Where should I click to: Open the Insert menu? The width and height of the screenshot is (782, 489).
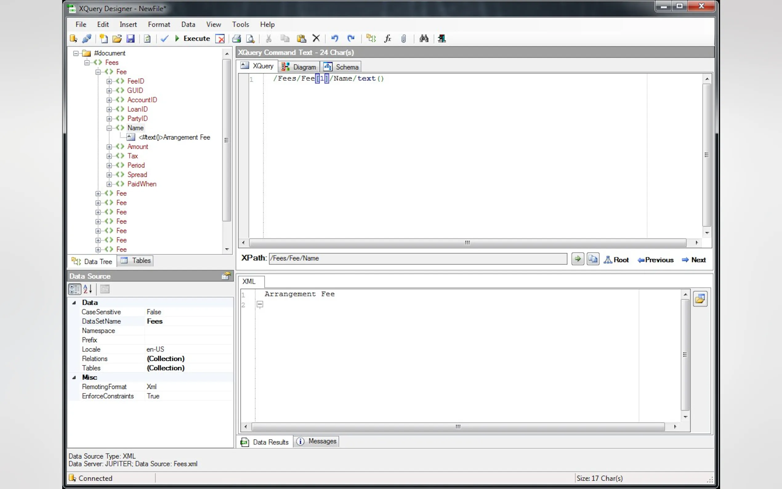pos(128,25)
